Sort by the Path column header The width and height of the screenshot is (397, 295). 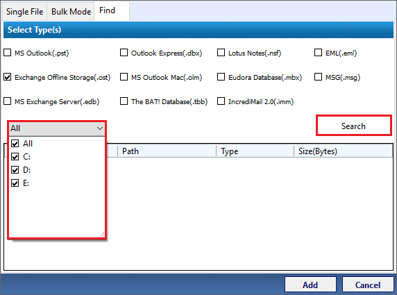point(167,151)
